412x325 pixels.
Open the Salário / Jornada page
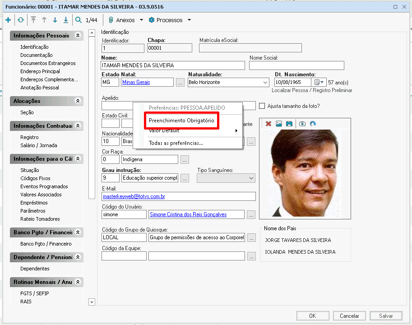(39, 145)
